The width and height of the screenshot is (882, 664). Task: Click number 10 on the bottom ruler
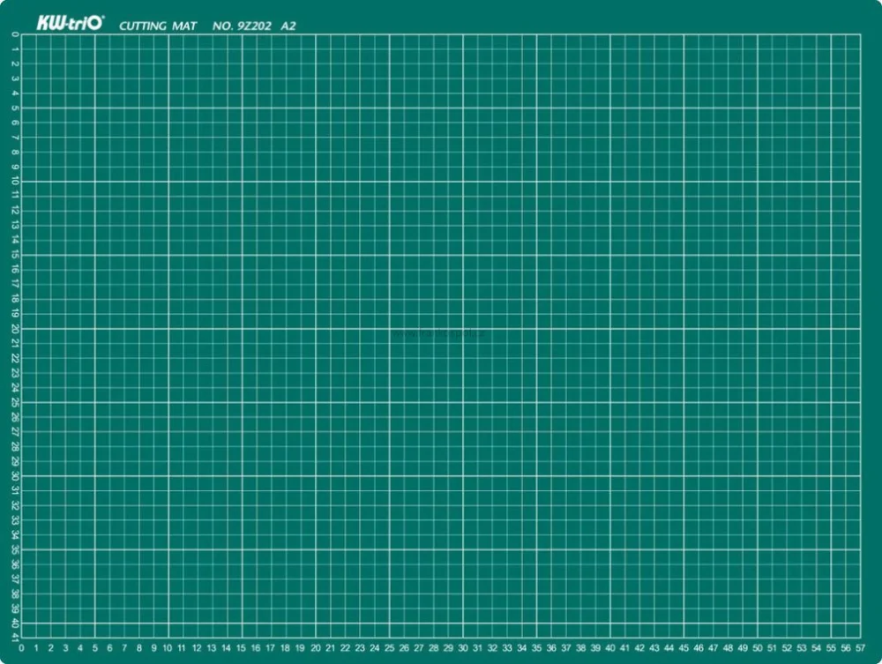pos(168,648)
